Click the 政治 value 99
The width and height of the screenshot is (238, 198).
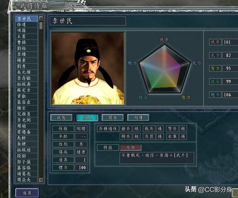(x=230, y=82)
